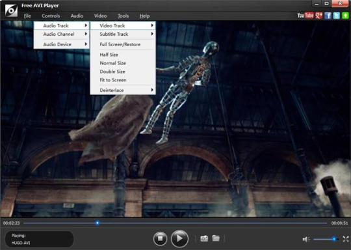This screenshot has height=250, width=351.
Task: Click the seek bar playhead
Action: (97, 223)
